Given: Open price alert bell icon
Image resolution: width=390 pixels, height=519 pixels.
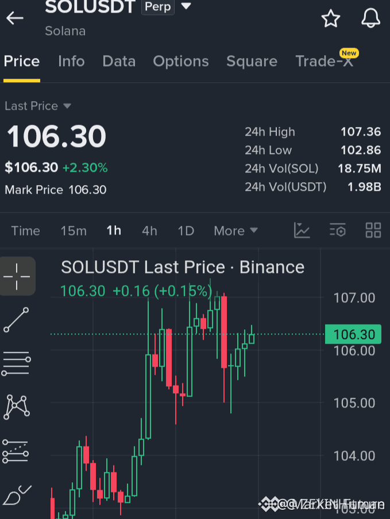Looking at the screenshot, I should [370, 18].
